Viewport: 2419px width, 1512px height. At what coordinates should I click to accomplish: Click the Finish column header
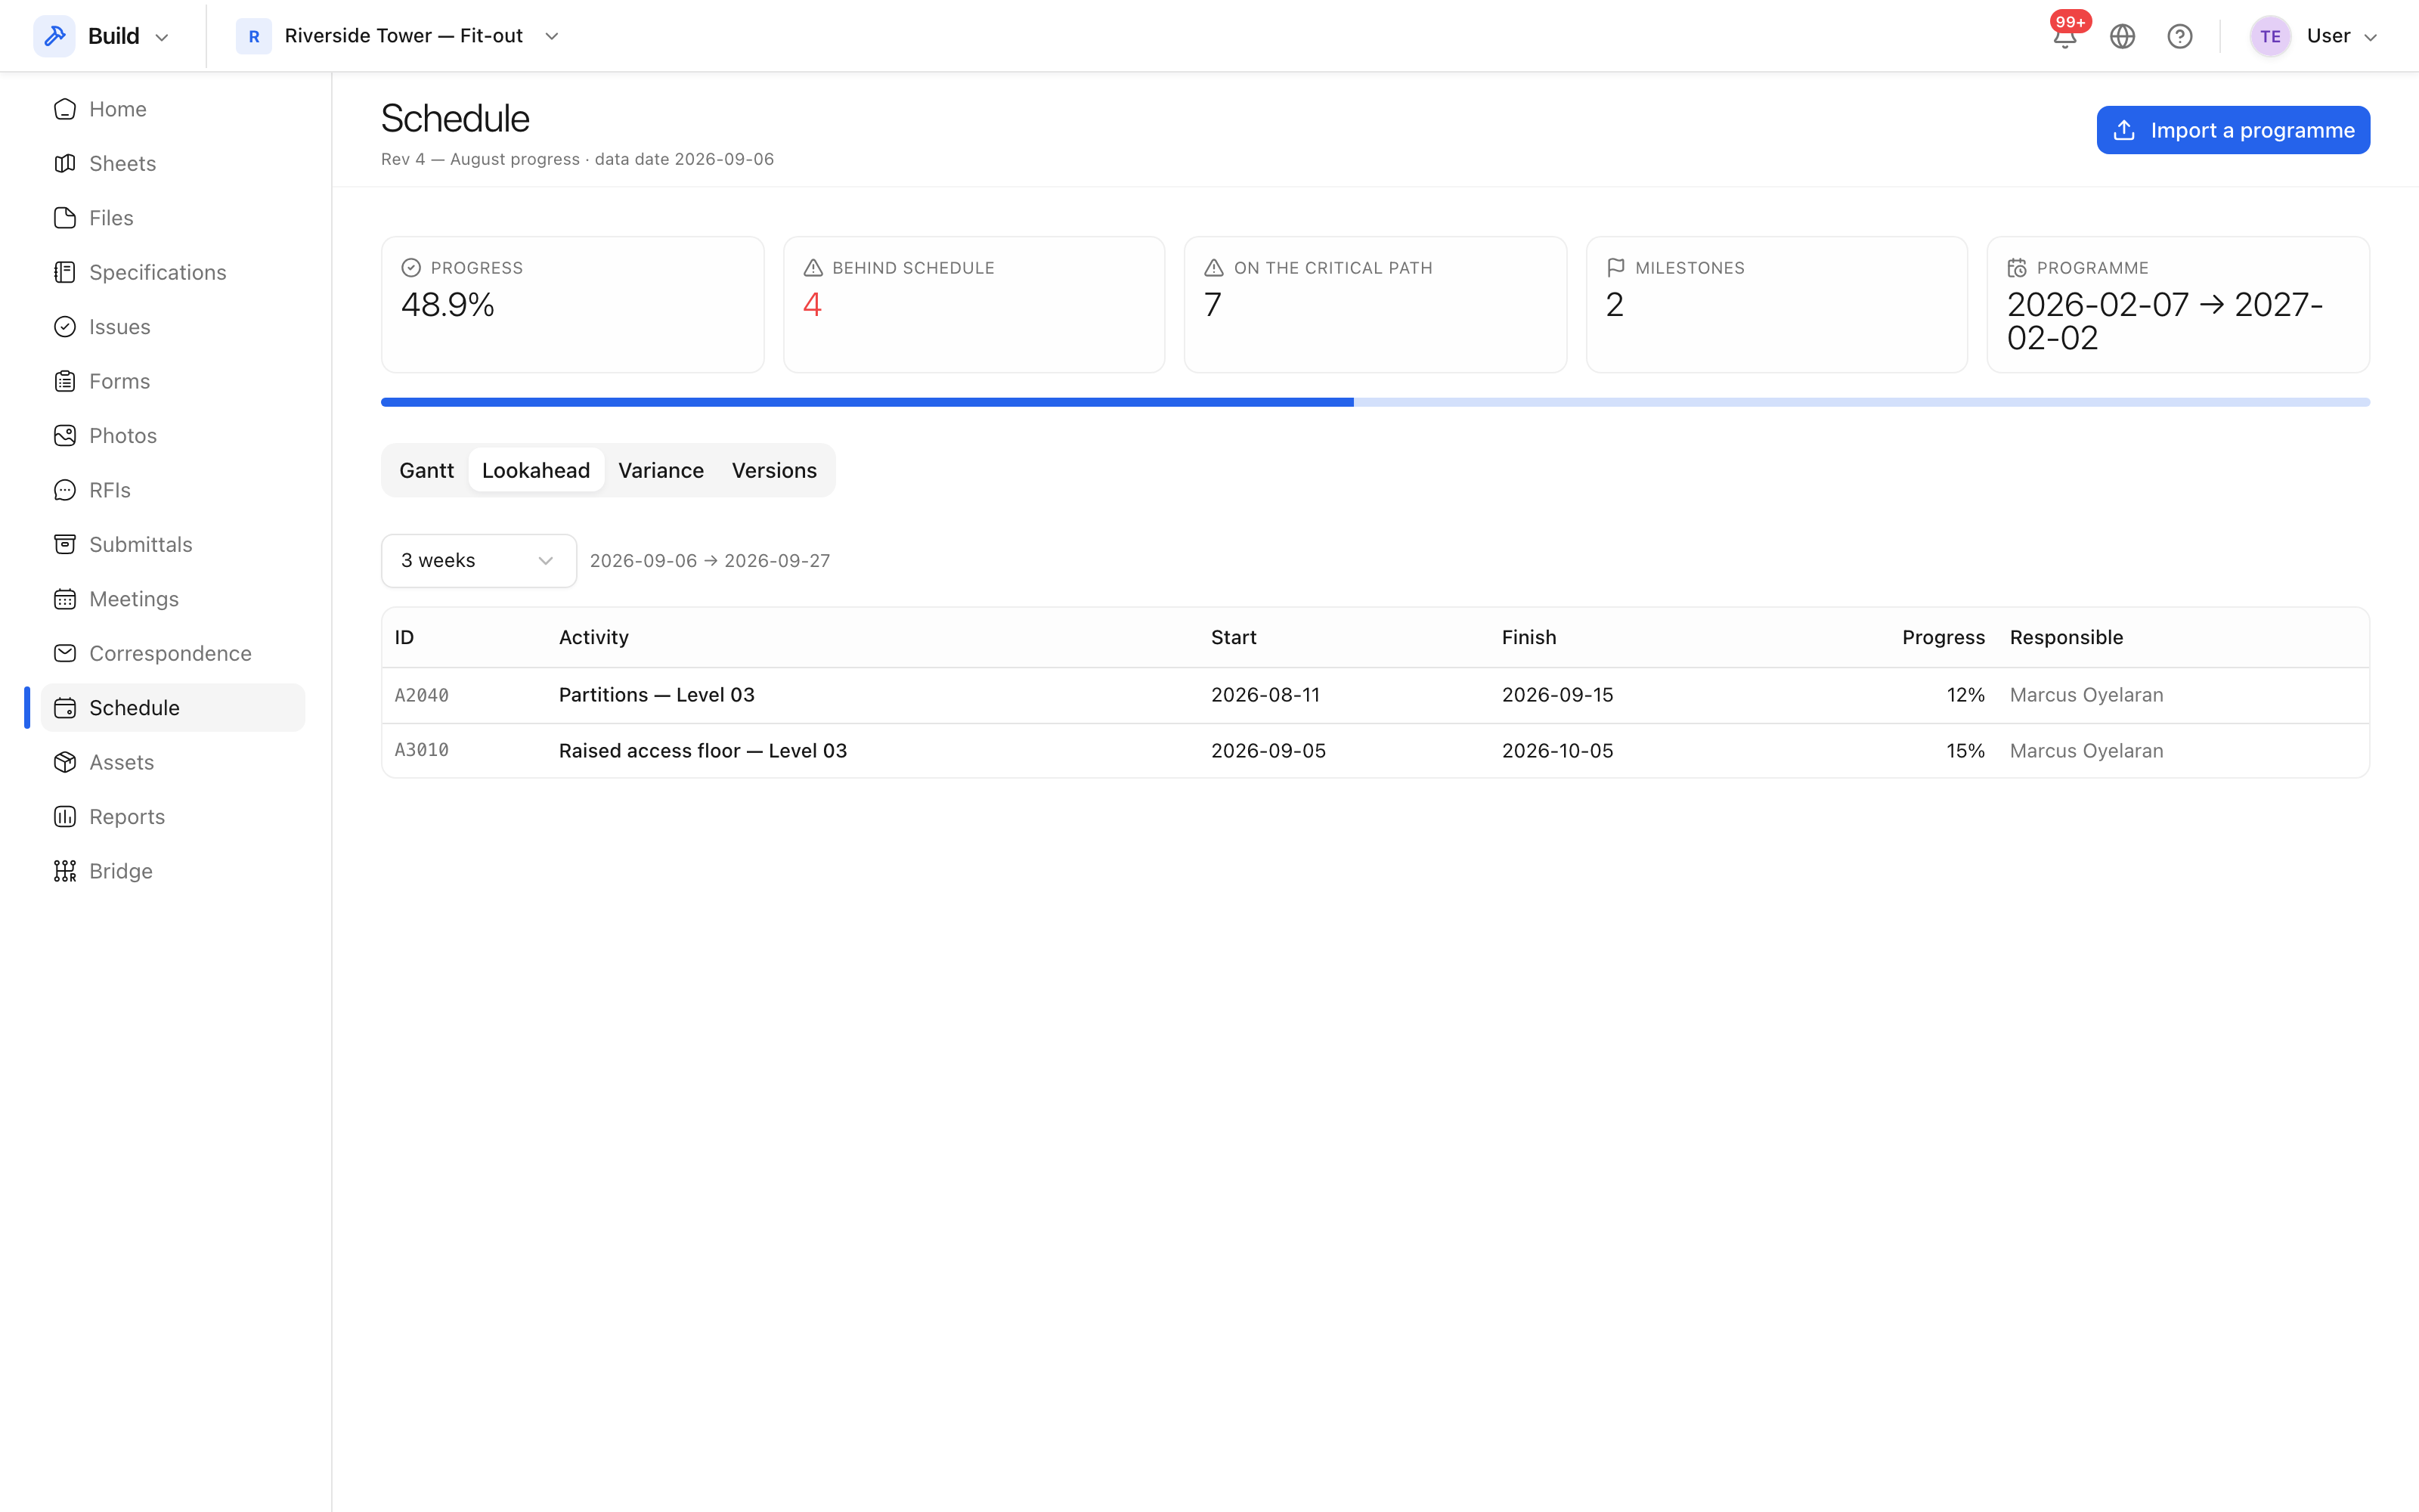click(1529, 637)
